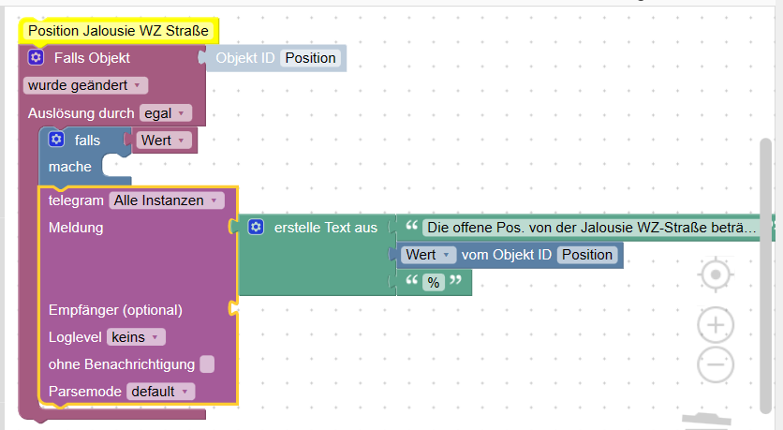
Task: Select the Position Jalousie WZ Straße comment
Action: click(118, 31)
